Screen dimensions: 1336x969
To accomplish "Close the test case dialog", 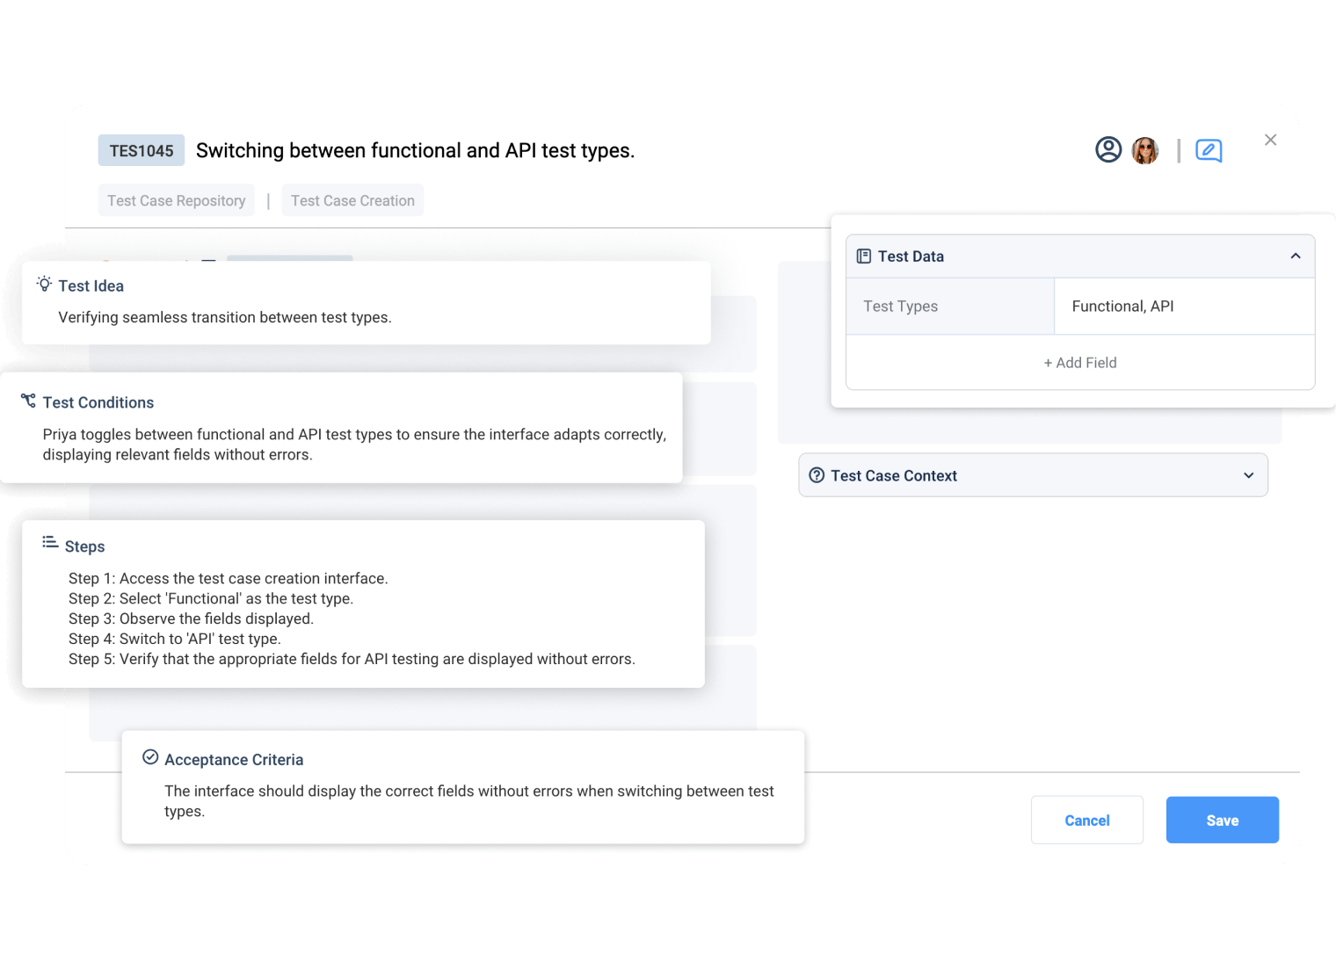I will point(1270,140).
